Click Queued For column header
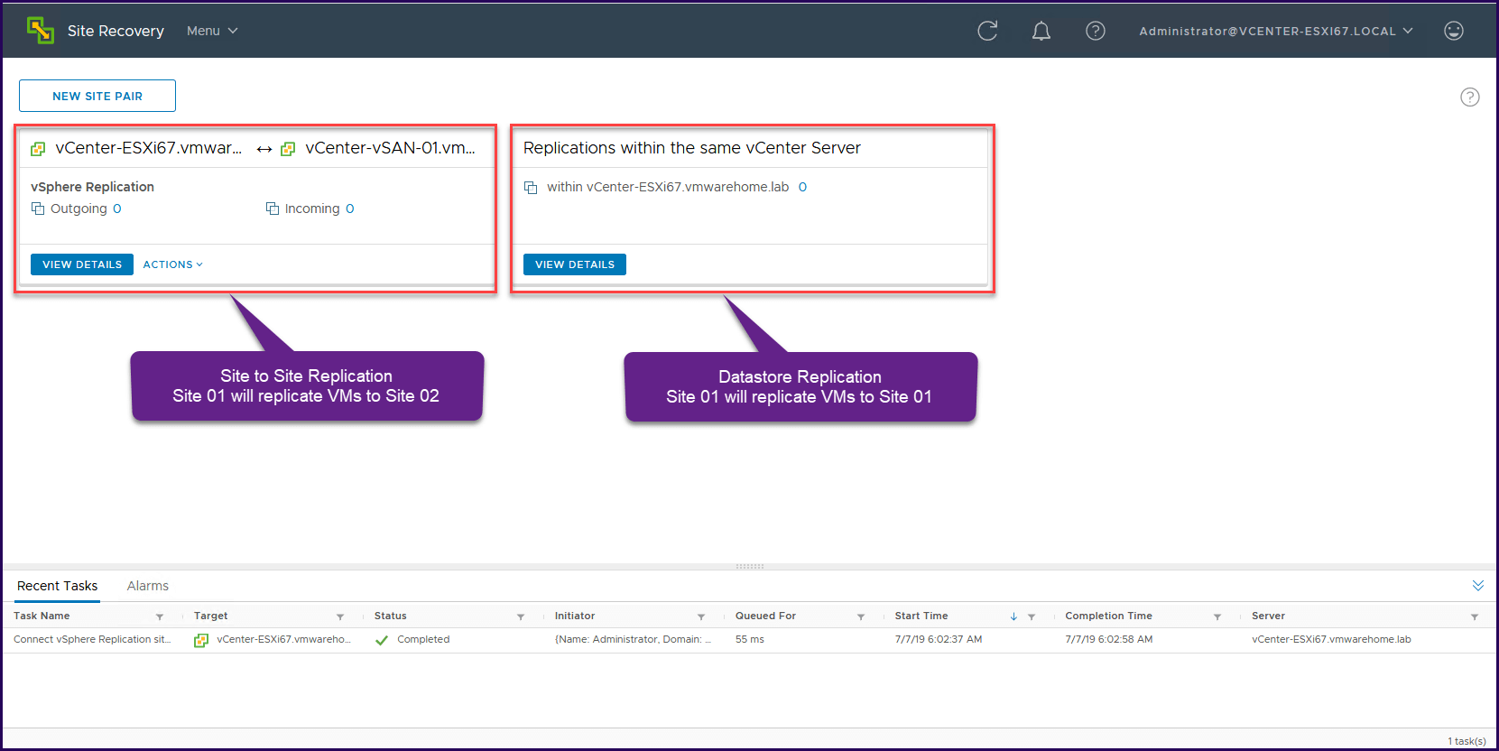The image size is (1499, 751). coord(765,616)
